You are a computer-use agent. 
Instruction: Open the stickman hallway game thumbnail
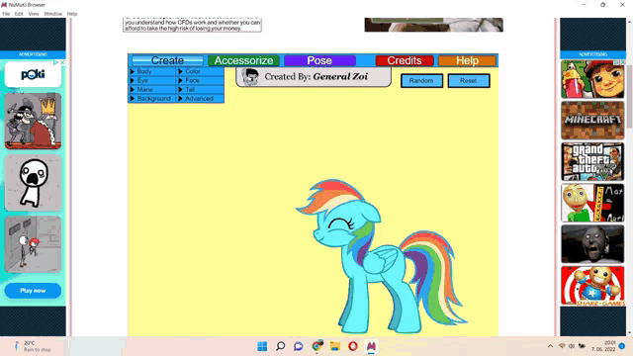[33, 244]
